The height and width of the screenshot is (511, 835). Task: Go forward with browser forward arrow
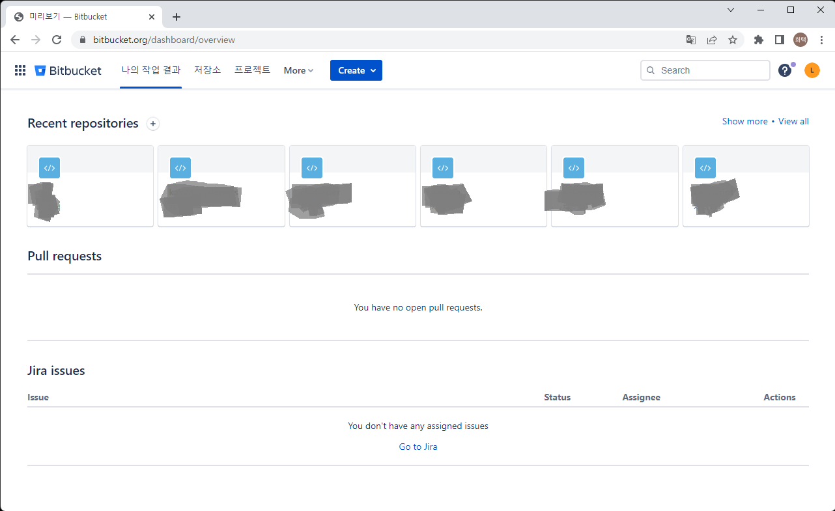coord(36,40)
